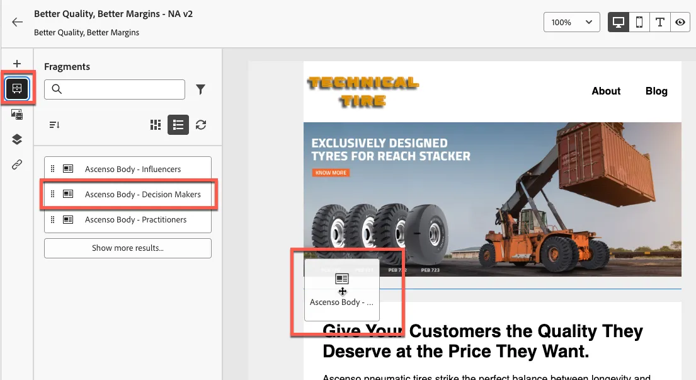The image size is (696, 380).
Task: Click drag handle of Decision Makers fragment
Action: [53, 194]
